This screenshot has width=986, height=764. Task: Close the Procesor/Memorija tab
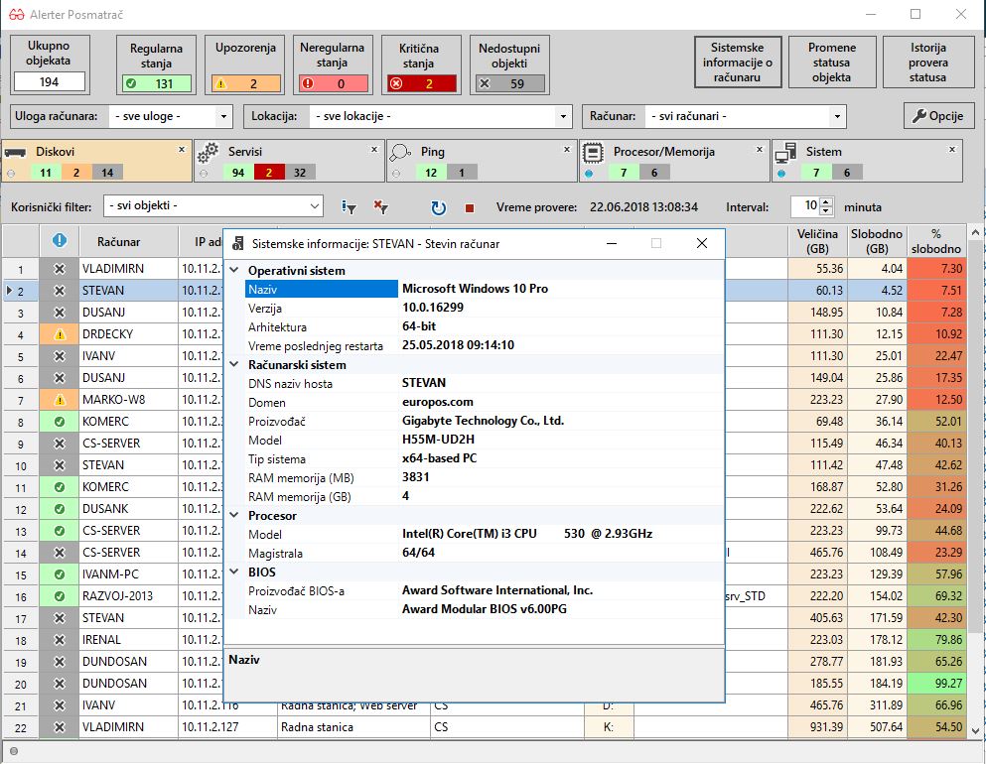pyautogui.click(x=759, y=150)
